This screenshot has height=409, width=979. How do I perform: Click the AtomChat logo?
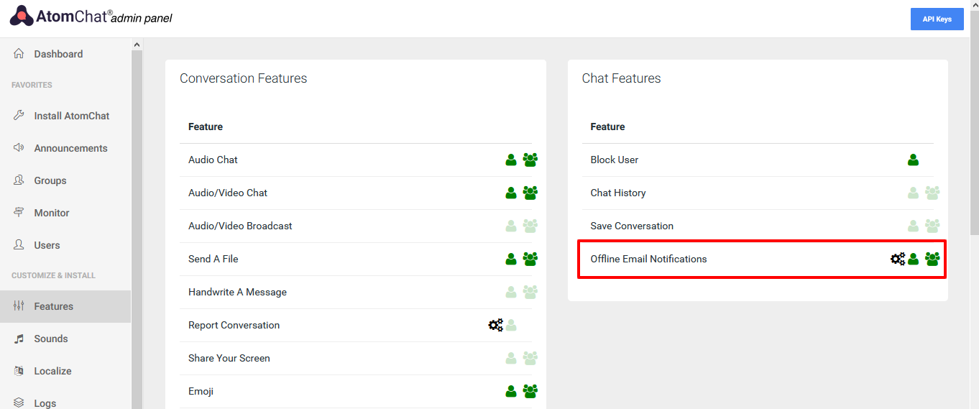22,17
